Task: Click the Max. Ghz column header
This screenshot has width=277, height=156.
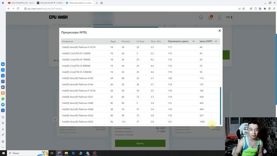Action: [156, 42]
